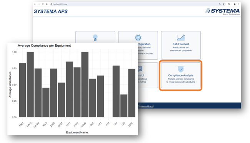Click the chart title 'Average Compliance per Equipment'
Screen dimensions: 250x143
[44, 45]
